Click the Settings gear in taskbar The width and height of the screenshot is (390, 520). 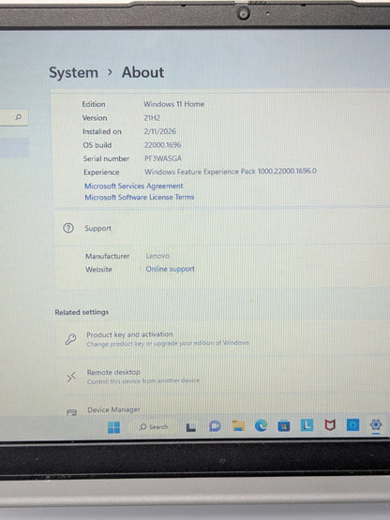376,424
